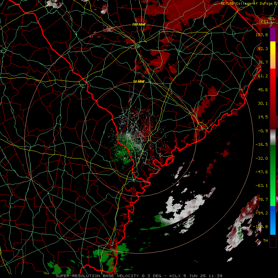Image resolution: width=278 pixels, height=278 pixels.
Task: Select the -47.6 velocity scale value
Action: 262,172
